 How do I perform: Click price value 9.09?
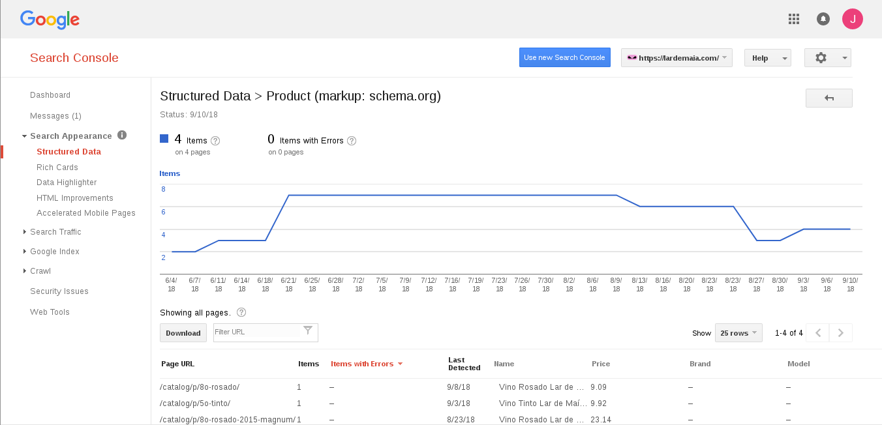(598, 387)
